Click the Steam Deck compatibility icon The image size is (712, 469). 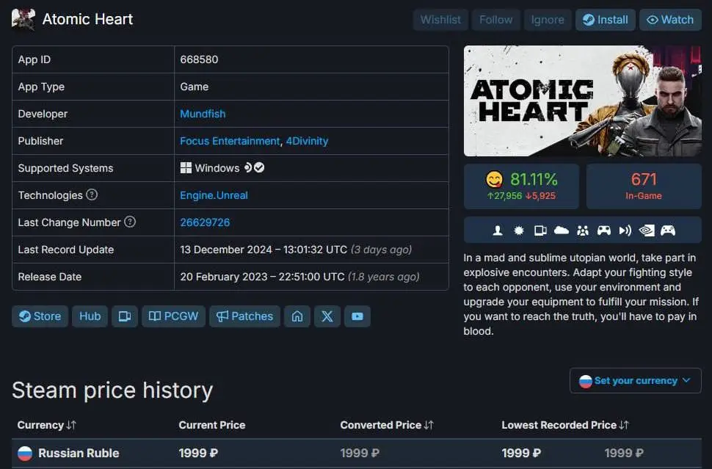pos(247,167)
